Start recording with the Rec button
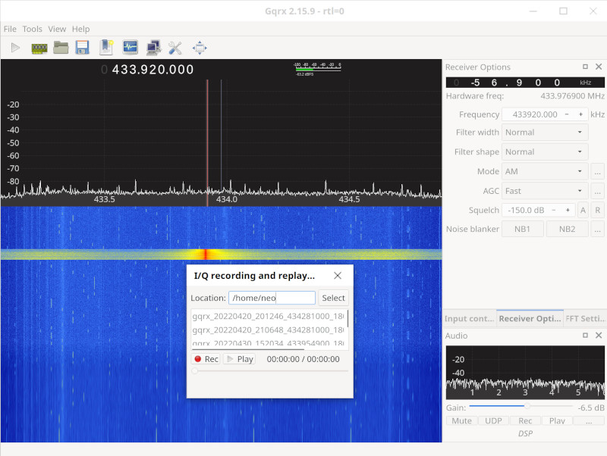 [x=205, y=358]
